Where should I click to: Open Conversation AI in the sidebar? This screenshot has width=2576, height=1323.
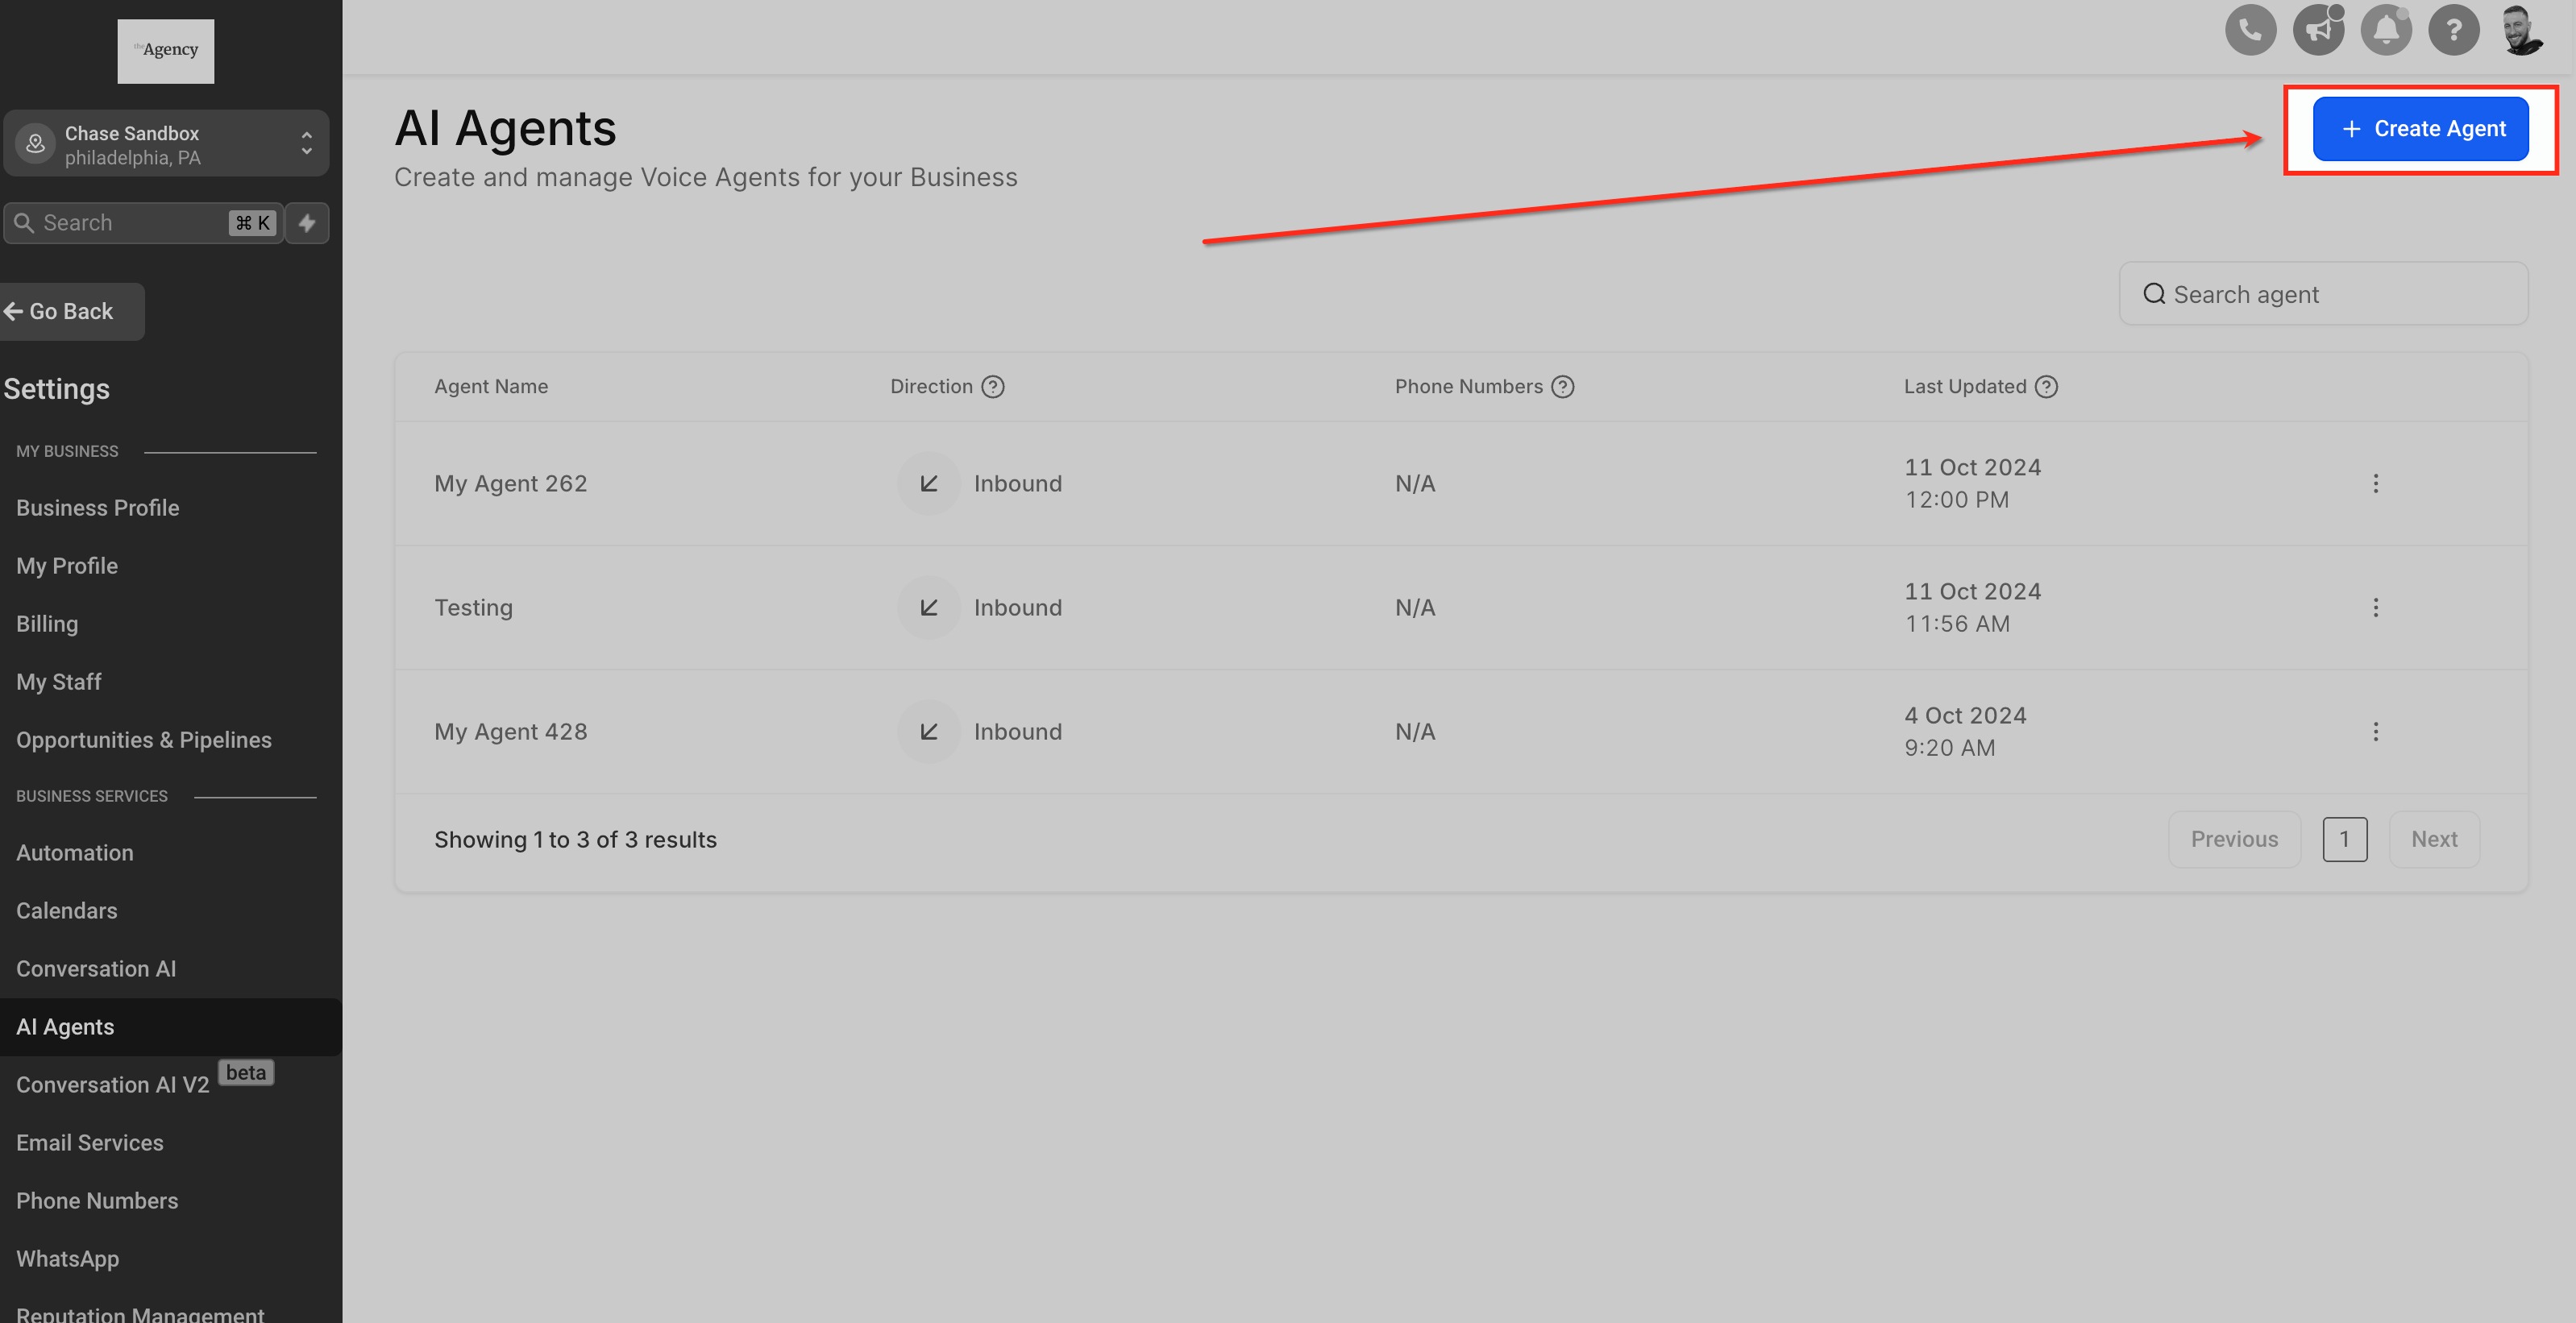(96, 969)
